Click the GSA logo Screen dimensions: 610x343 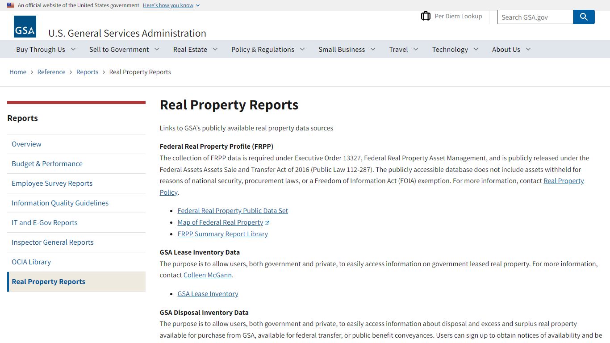pos(25,27)
